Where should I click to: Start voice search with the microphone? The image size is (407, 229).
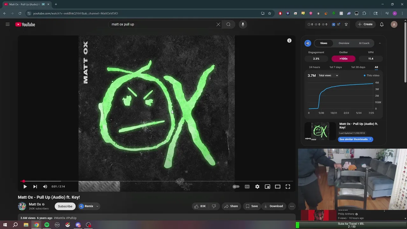pos(243,24)
